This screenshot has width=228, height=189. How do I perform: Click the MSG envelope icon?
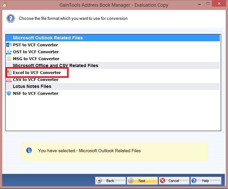click(9, 59)
